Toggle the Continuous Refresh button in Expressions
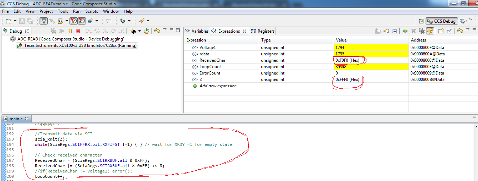The width and height of the screenshot is (478, 181). click(430, 31)
